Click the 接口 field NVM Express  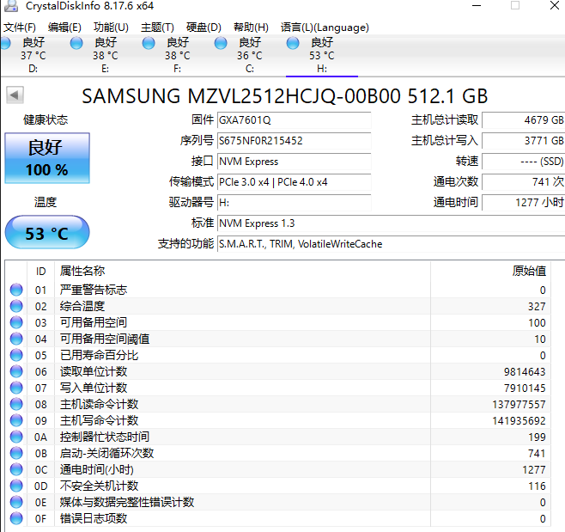294,162
